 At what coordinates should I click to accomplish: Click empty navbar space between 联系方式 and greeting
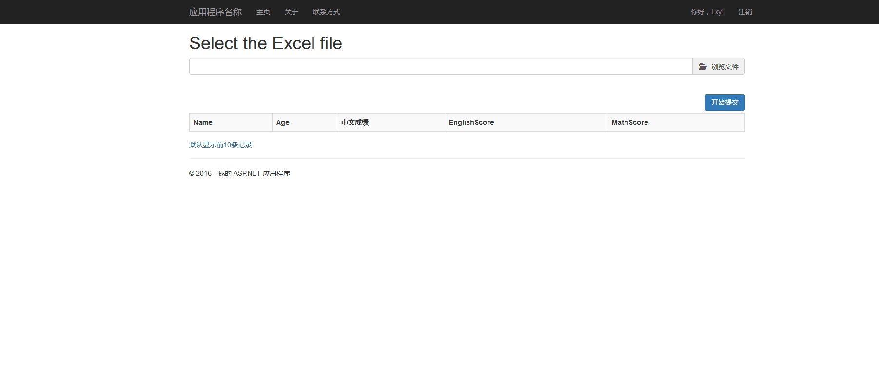coord(512,12)
